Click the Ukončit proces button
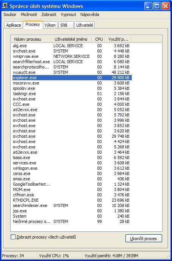172x261 pixels. coord(144,239)
